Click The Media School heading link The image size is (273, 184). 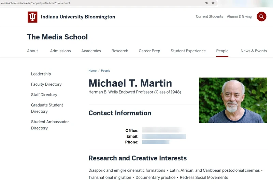pos(57,37)
